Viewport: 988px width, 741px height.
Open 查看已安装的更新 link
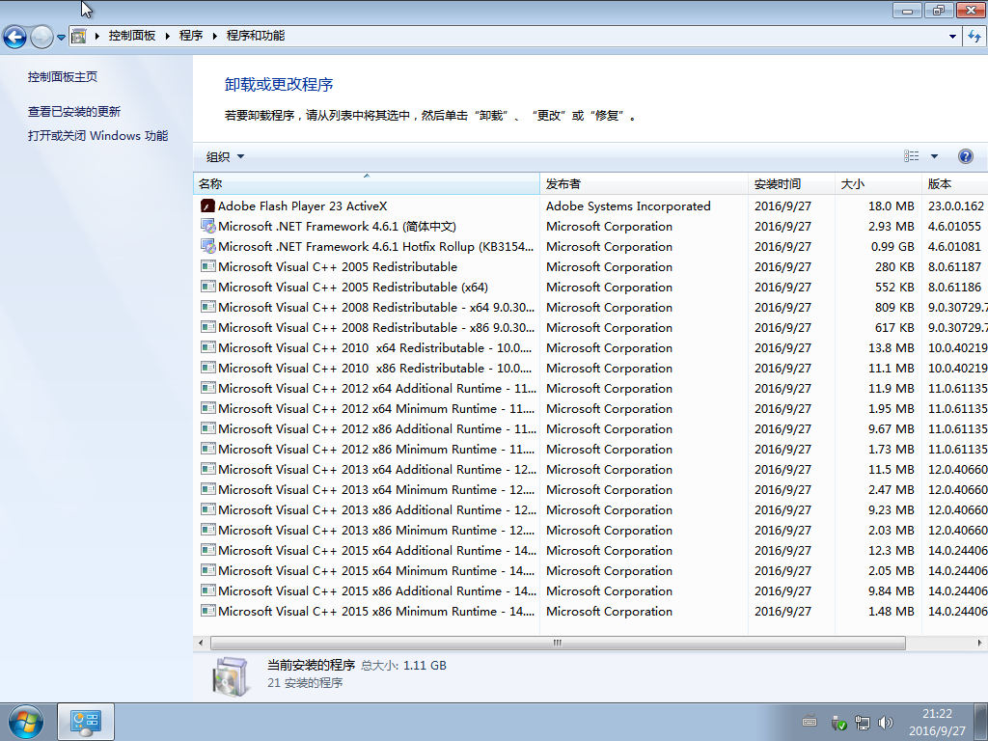pyautogui.click(x=73, y=112)
